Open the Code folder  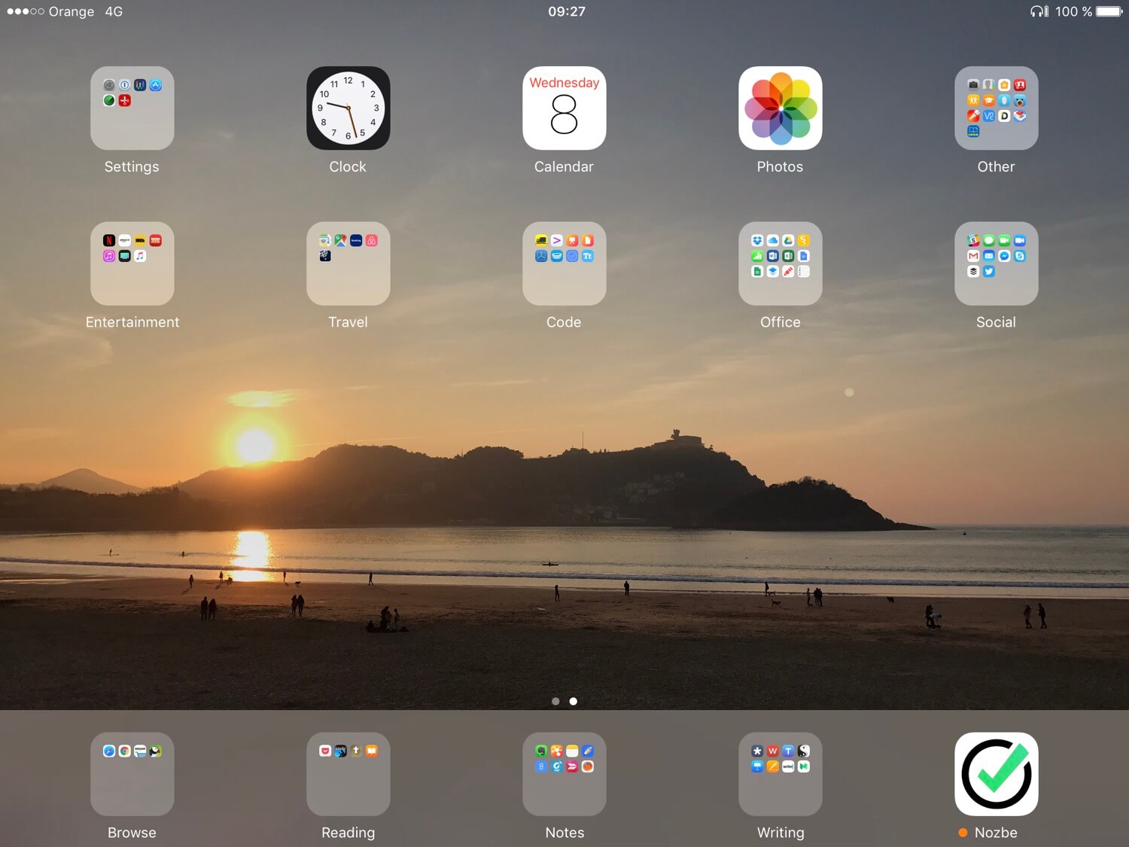564,263
